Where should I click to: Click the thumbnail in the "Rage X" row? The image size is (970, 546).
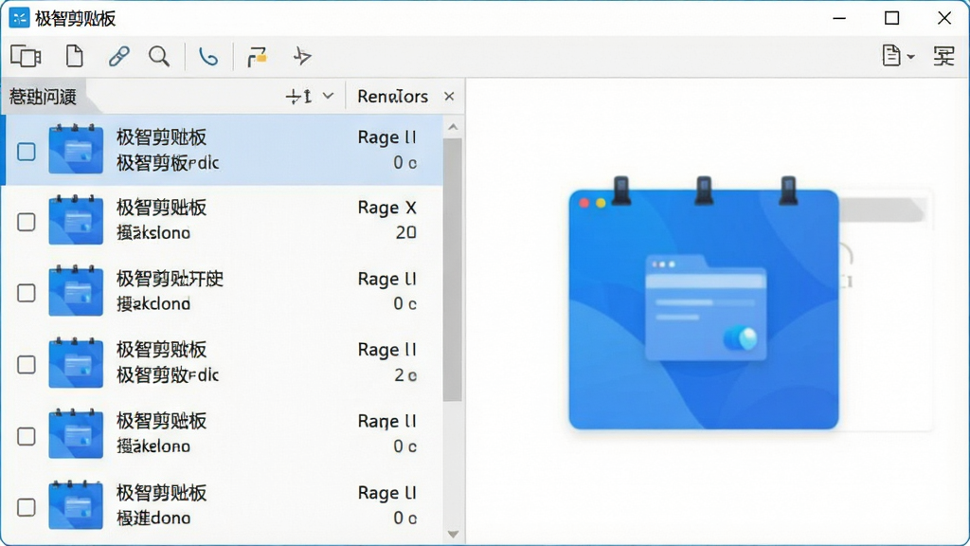pos(76,220)
